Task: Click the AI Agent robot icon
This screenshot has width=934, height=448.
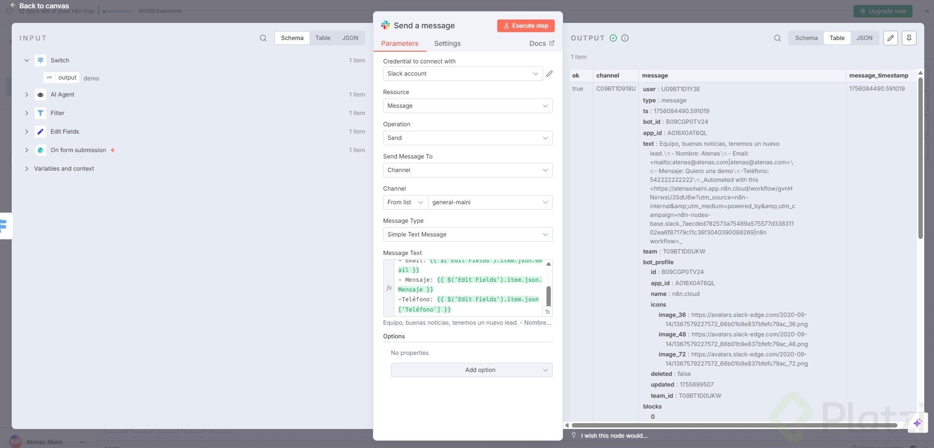Action: (40, 95)
